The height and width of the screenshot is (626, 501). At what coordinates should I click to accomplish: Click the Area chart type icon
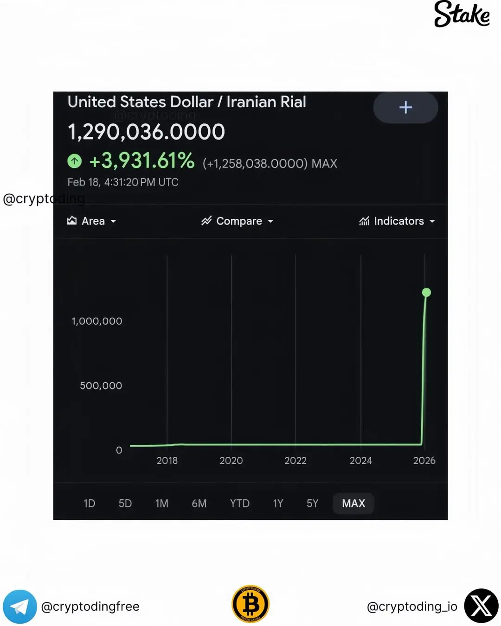(72, 221)
